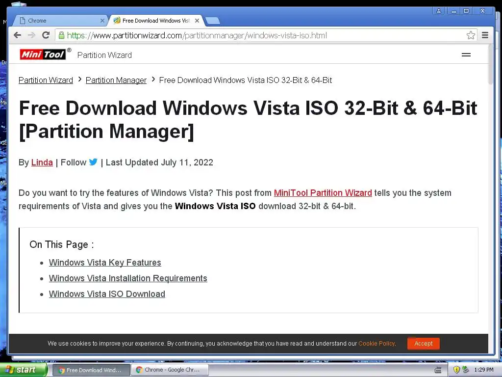Click the Partition Wizard header text
The height and width of the screenshot is (377, 502).
tap(104, 55)
